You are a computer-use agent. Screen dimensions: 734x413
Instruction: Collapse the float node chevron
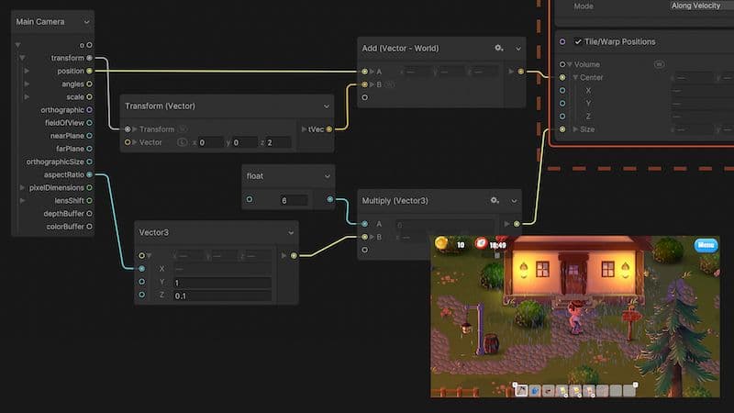click(x=328, y=176)
